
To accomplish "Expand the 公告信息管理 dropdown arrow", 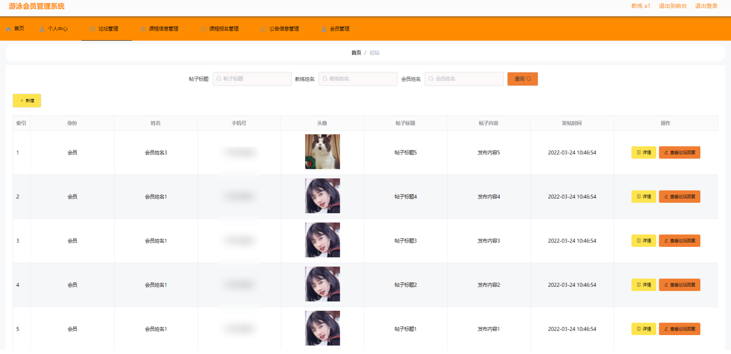I will tap(304, 29).
